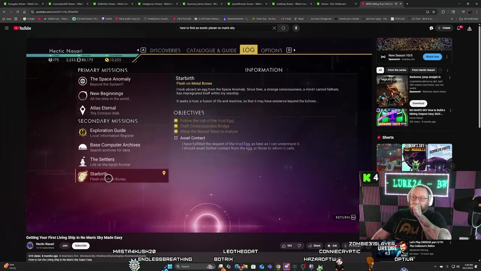Click the browser back arrow
481x271 pixels.
[x=4, y=12]
